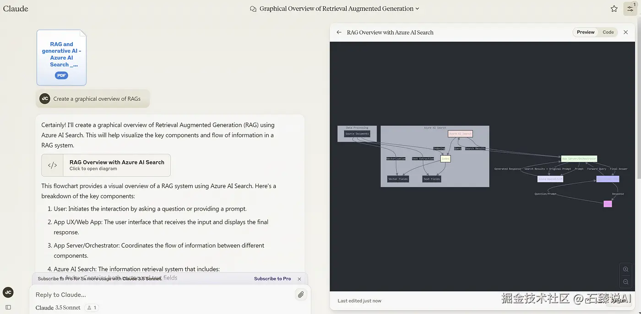
Task: Click the Claude logo
Action: (16, 9)
